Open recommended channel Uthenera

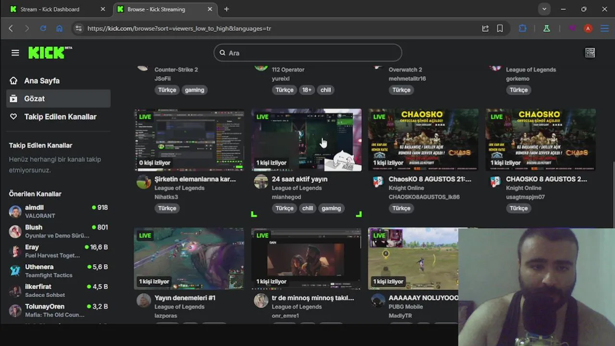point(59,271)
